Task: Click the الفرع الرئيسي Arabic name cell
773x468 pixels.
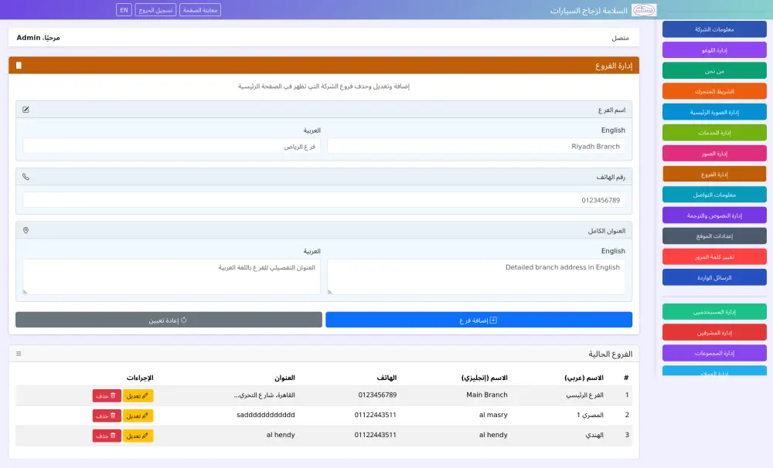Action: (x=584, y=395)
